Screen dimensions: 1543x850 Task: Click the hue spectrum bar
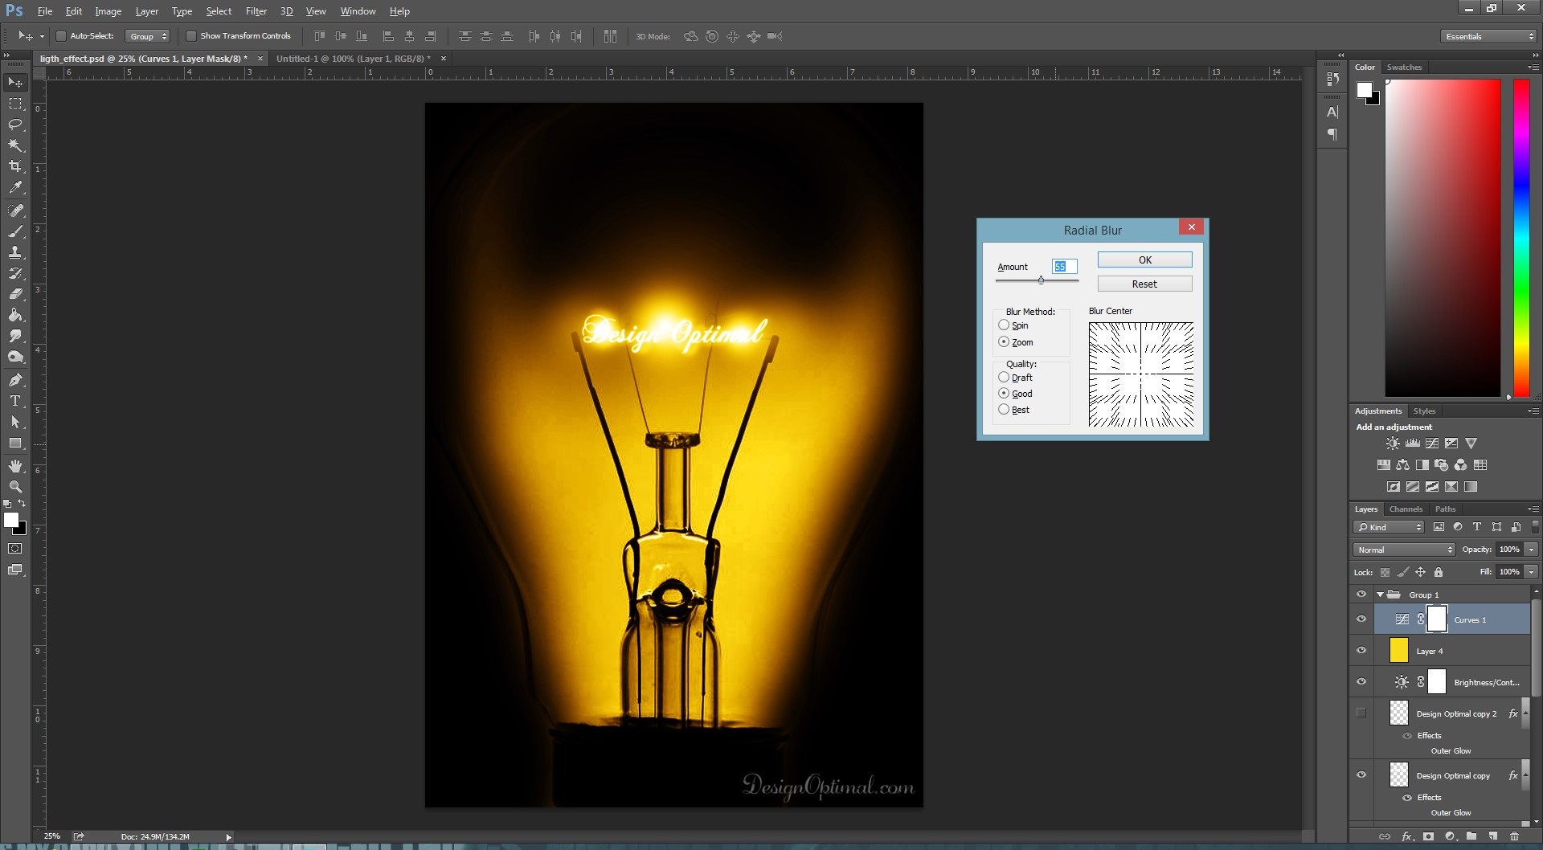(1521, 238)
